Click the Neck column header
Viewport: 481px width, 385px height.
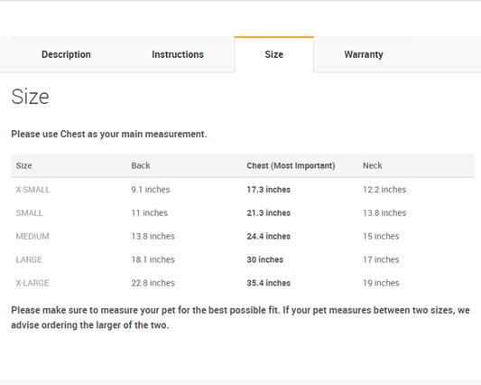(373, 165)
